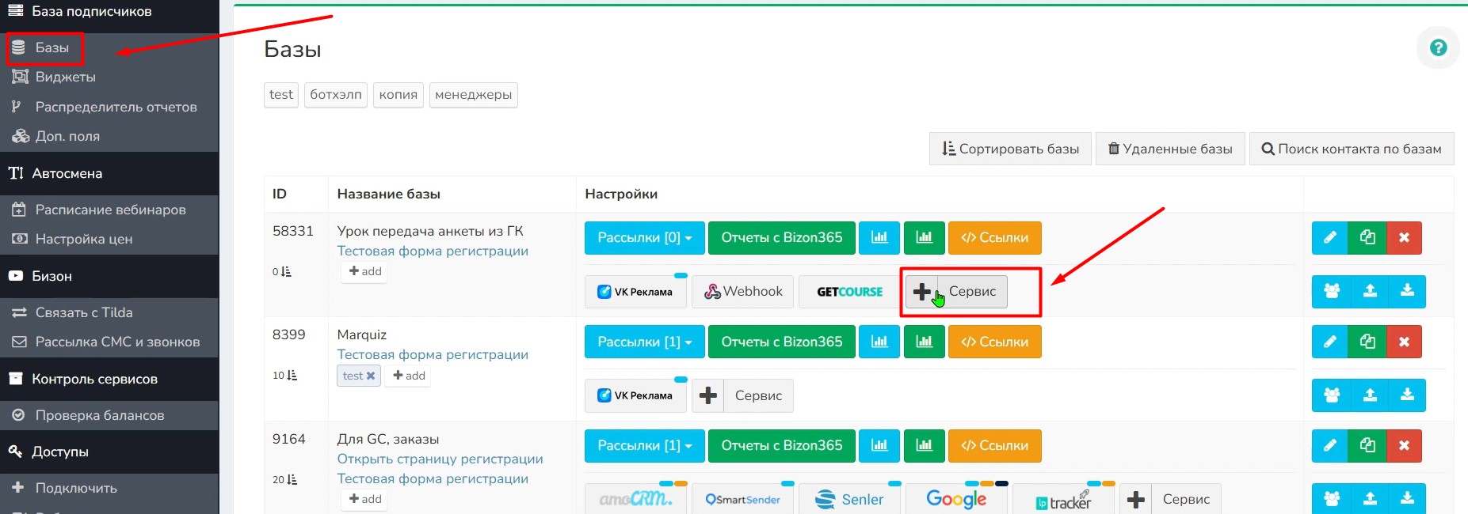This screenshot has height=514, width=1468.
Task: Expand Рассылки [1] dropdown in Marquiz row
Action: point(644,342)
